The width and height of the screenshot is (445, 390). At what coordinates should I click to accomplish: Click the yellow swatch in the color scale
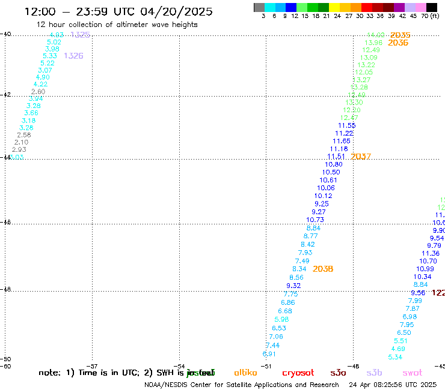coord(334,7)
